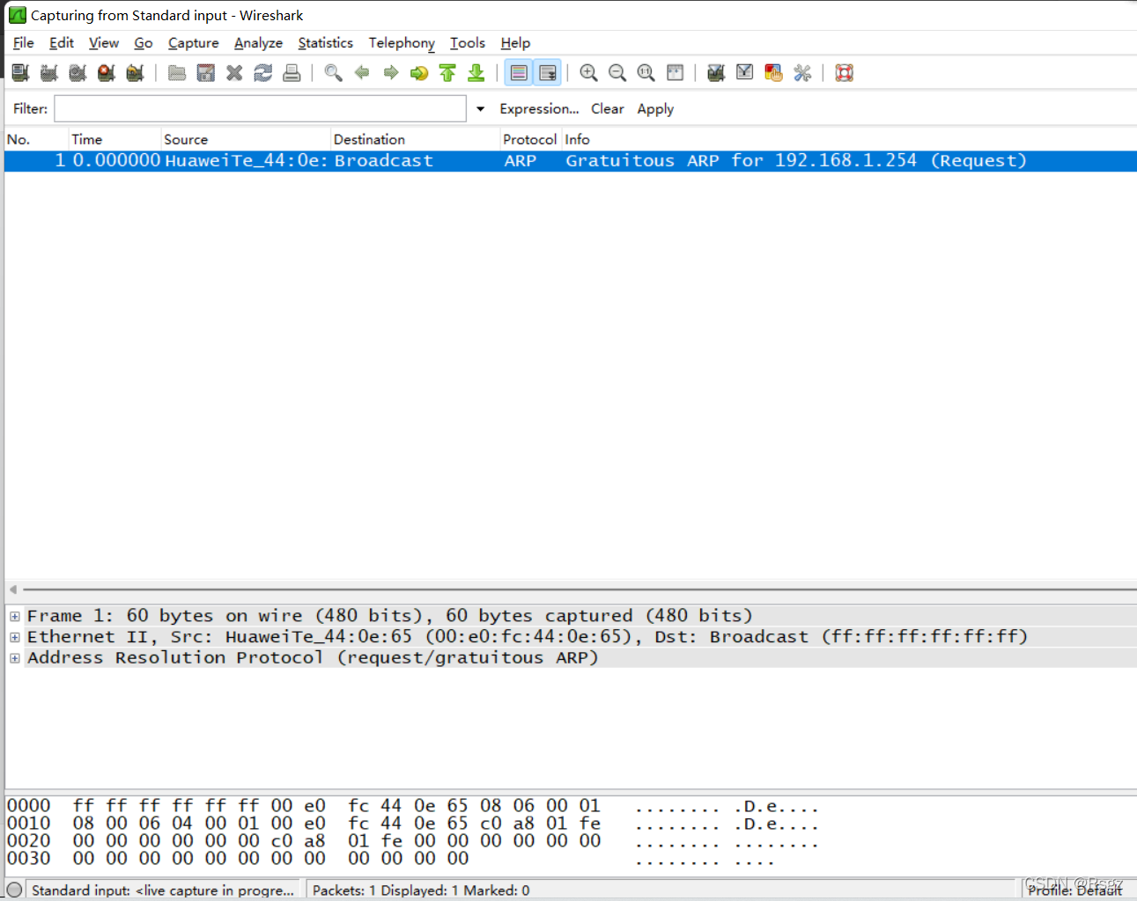Go back in packet history
The width and height of the screenshot is (1137, 901).
point(362,73)
